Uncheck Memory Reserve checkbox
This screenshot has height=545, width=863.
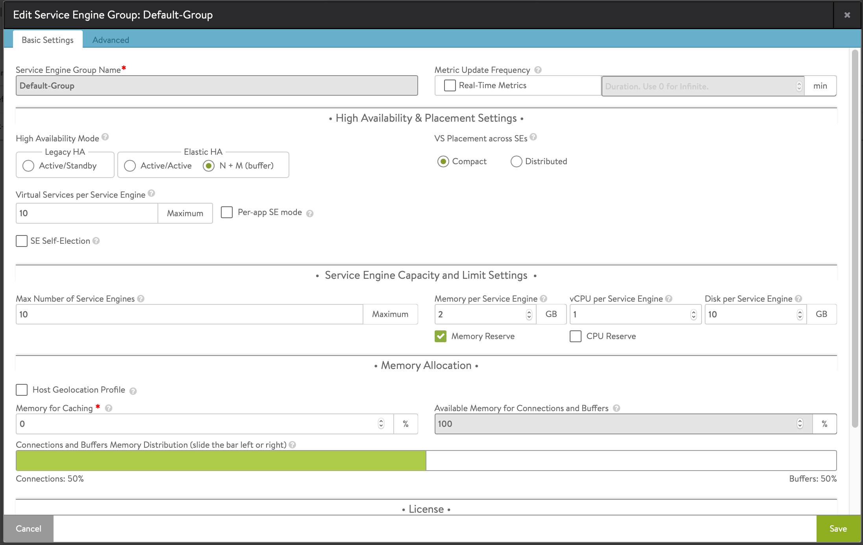point(441,336)
